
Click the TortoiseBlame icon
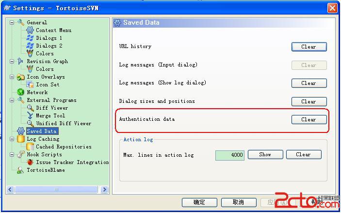tap(20, 170)
